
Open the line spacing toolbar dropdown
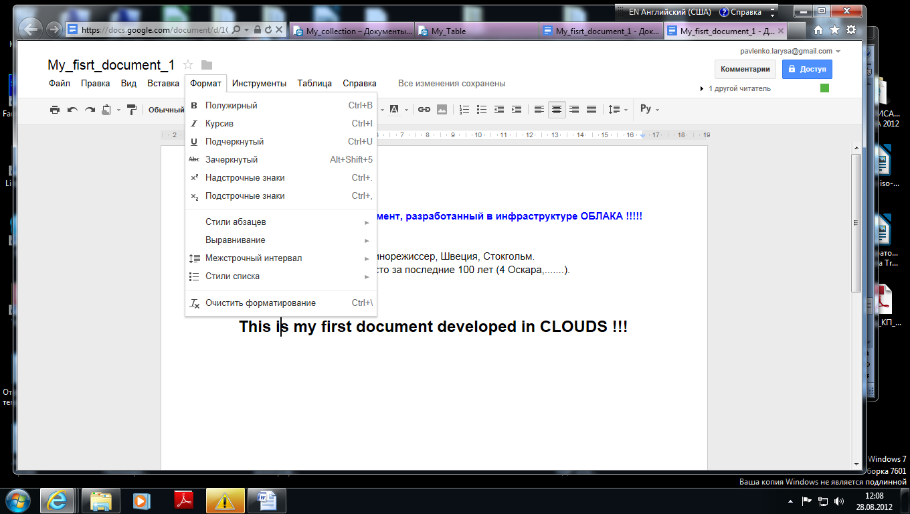click(x=618, y=110)
